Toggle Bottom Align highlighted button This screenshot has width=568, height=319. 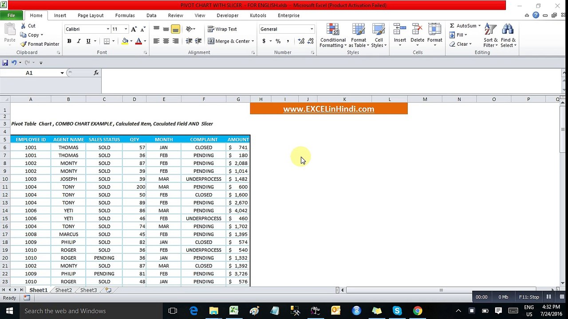click(x=176, y=29)
